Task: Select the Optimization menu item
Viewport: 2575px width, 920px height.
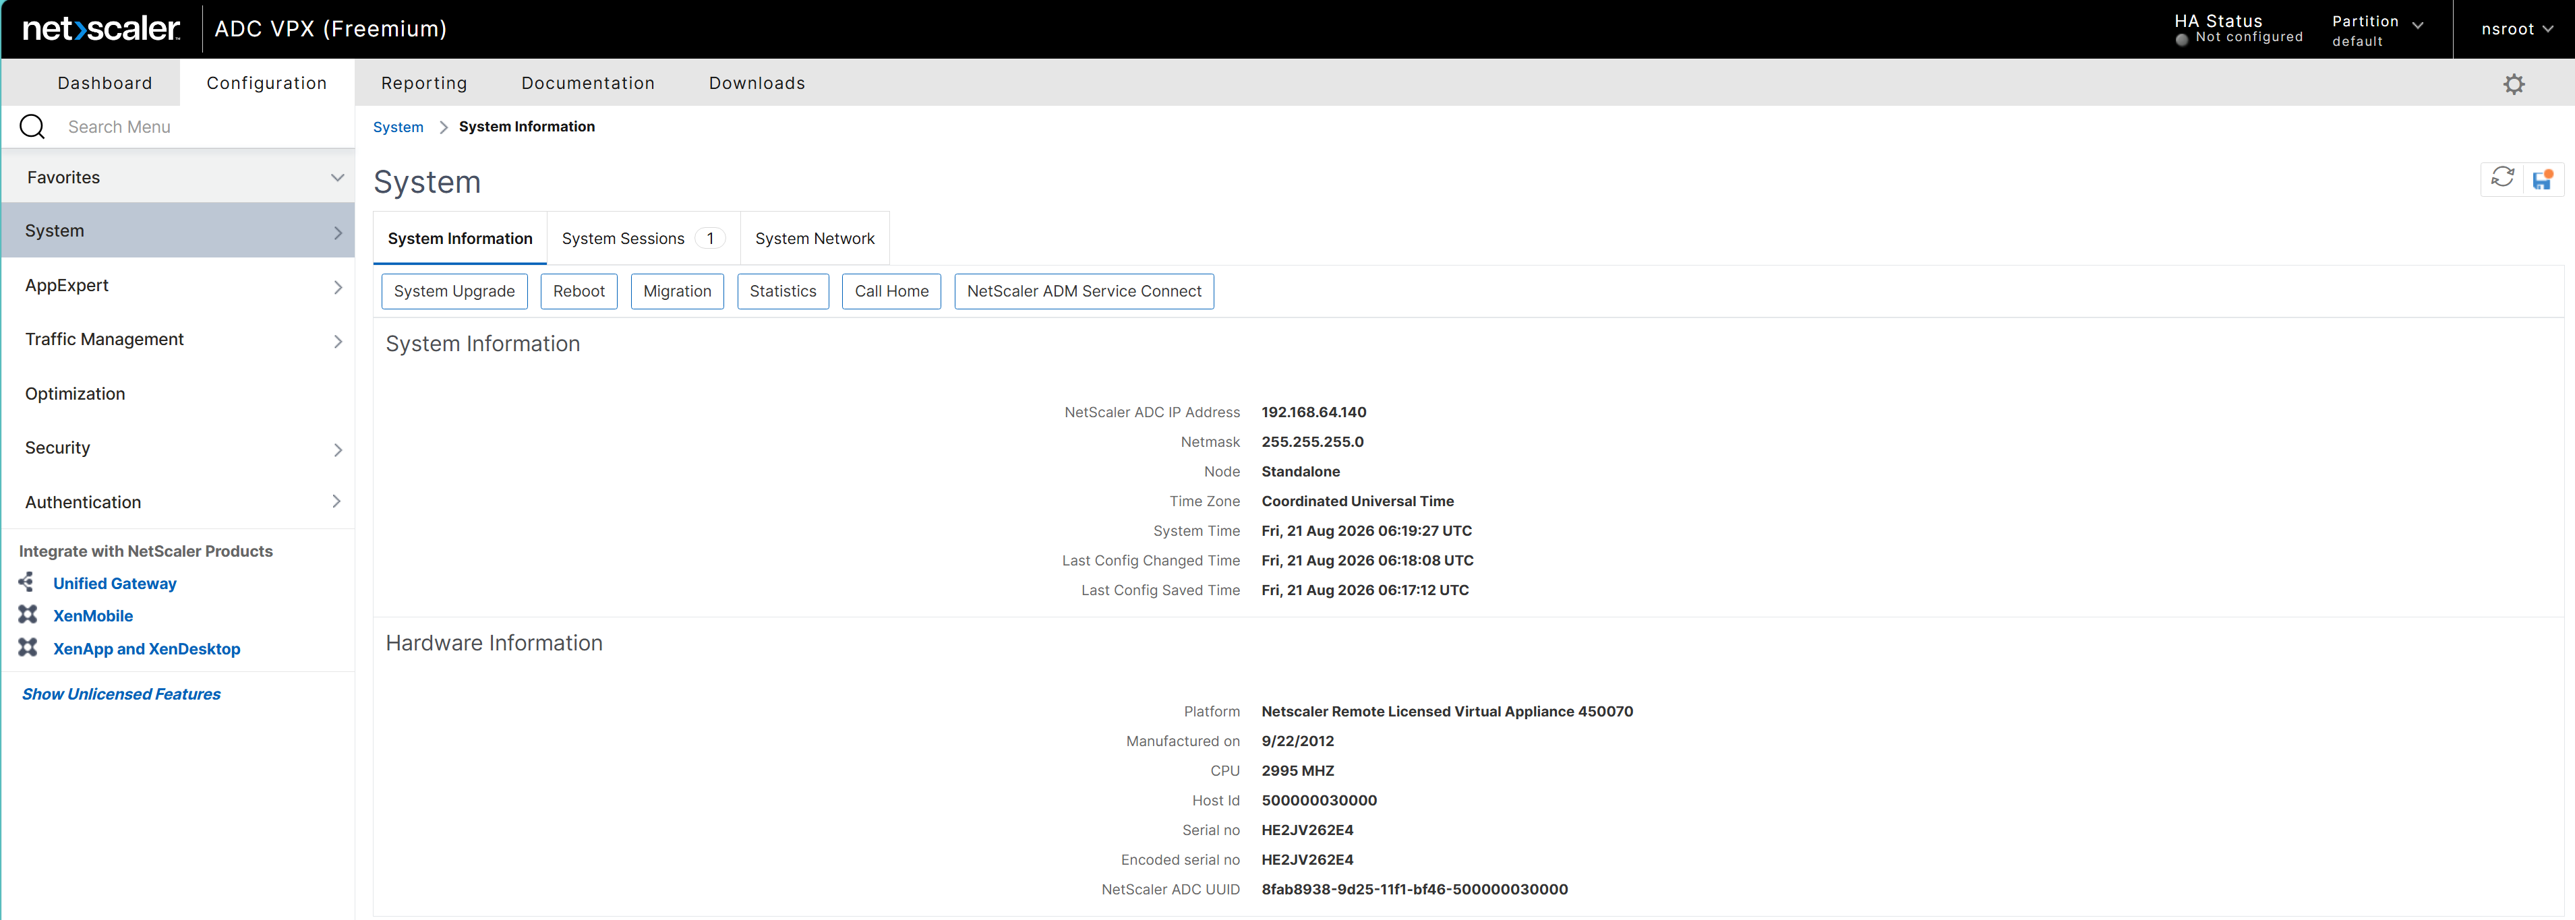Action: point(178,394)
